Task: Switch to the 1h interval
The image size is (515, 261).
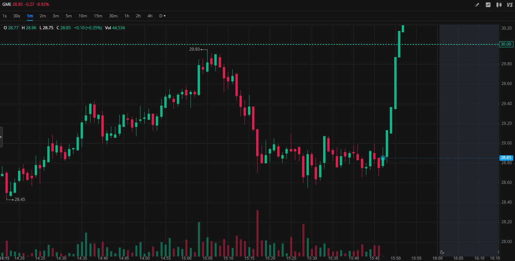Action: pos(126,15)
